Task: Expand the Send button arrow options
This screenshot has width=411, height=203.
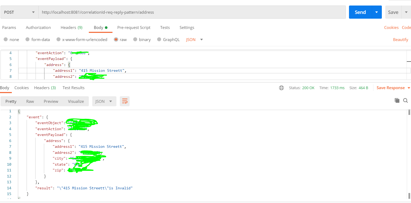Action: [377, 12]
